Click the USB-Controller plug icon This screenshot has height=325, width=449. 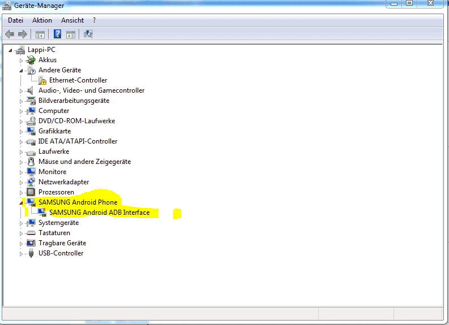(x=31, y=253)
